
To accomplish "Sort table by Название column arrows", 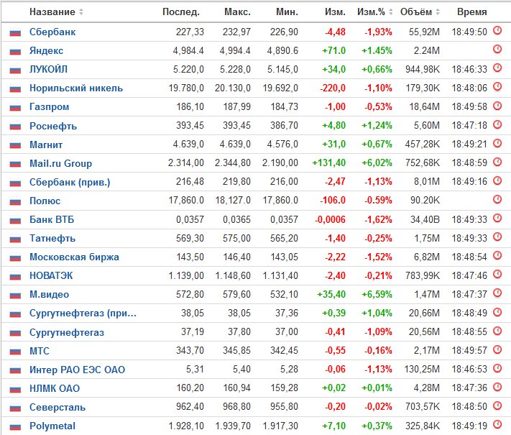I will point(80,12).
